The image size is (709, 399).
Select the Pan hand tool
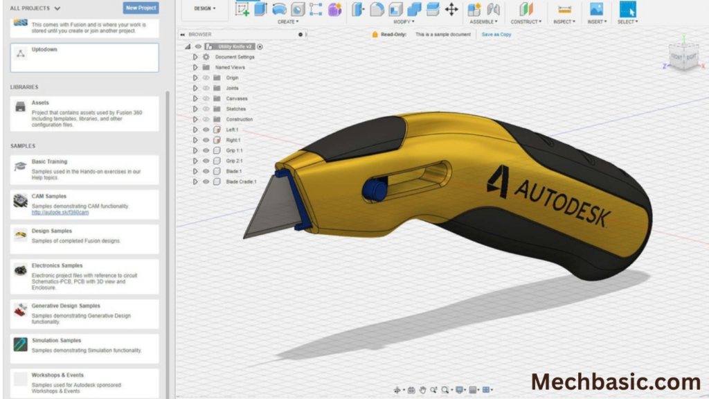click(x=423, y=390)
